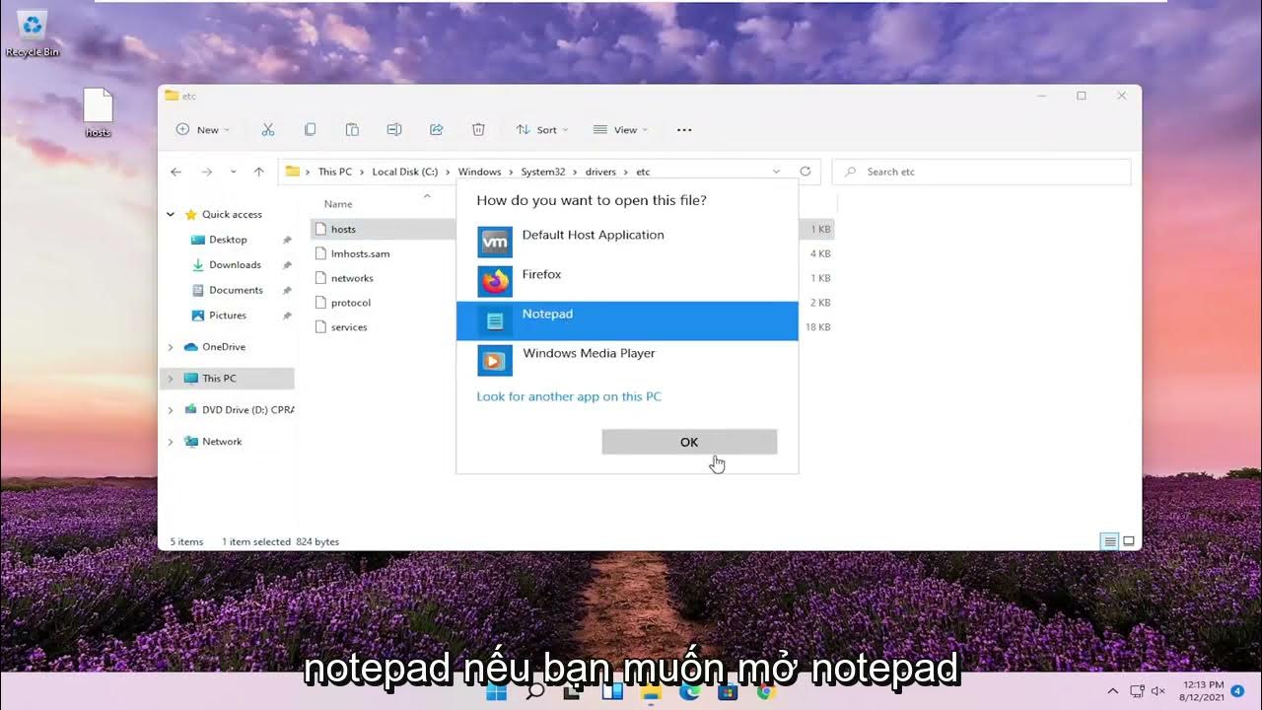The image size is (1262, 710).
Task: Click Local Disk (C:) breadcrumb
Action: click(x=404, y=172)
